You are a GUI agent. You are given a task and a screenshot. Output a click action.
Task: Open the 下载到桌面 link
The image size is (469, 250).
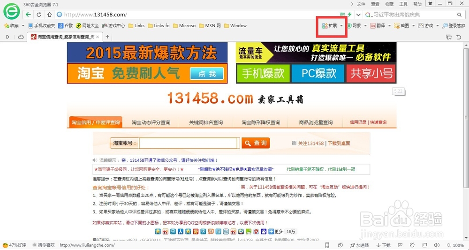339,144
